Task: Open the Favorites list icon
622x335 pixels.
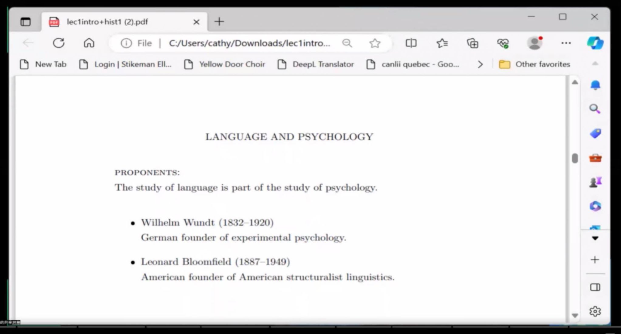Action: coord(442,43)
